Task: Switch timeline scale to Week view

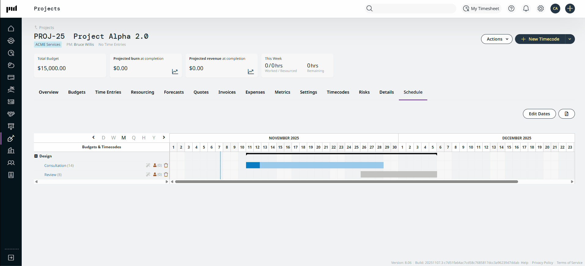Action: [x=113, y=138]
